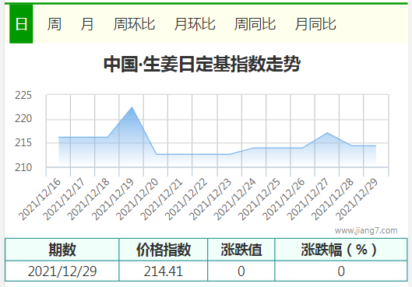This screenshot has height=287, width=412.
Task: Click the 2021/12/29 table cell
Action: click(62, 271)
